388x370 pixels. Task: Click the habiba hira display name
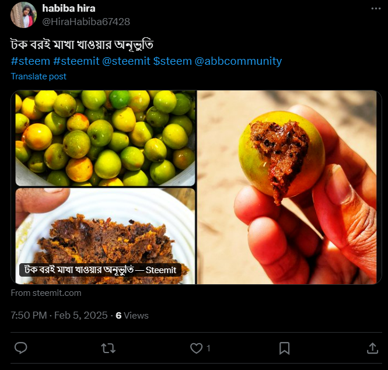(x=69, y=8)
